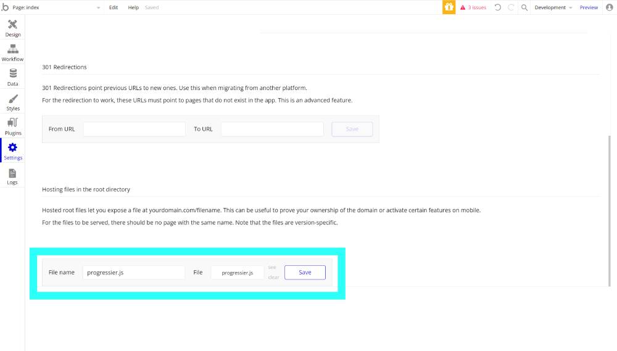View the 3 issues warning

coord(473,7)
